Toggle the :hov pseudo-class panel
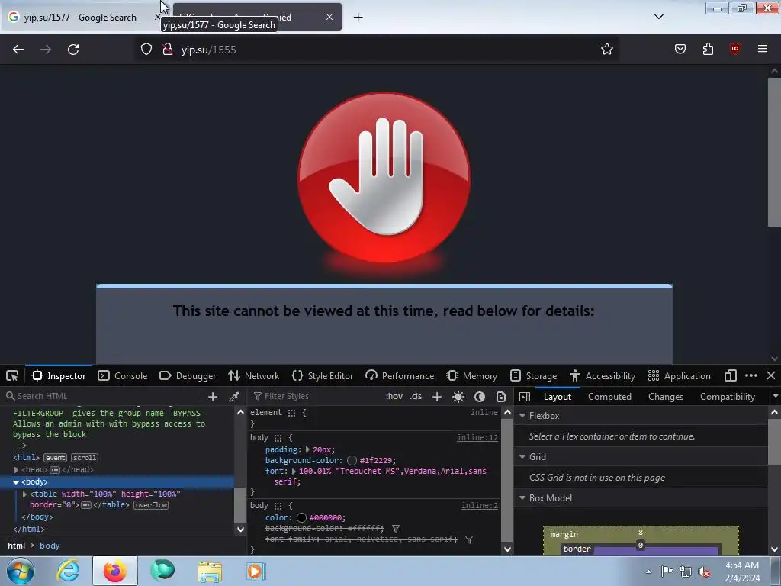Screen dimensions: 781x586 point(394,396)
